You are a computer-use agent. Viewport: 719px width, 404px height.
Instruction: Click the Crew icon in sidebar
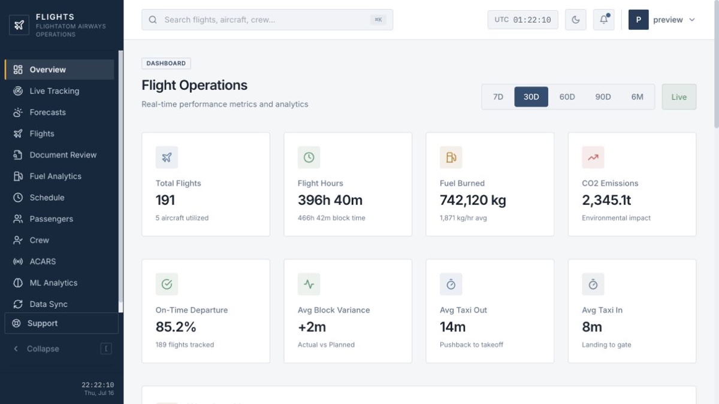pyautogui.click(x=18, y=240)
